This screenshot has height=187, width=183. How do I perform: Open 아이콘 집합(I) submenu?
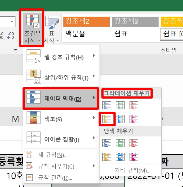point(61,138)
